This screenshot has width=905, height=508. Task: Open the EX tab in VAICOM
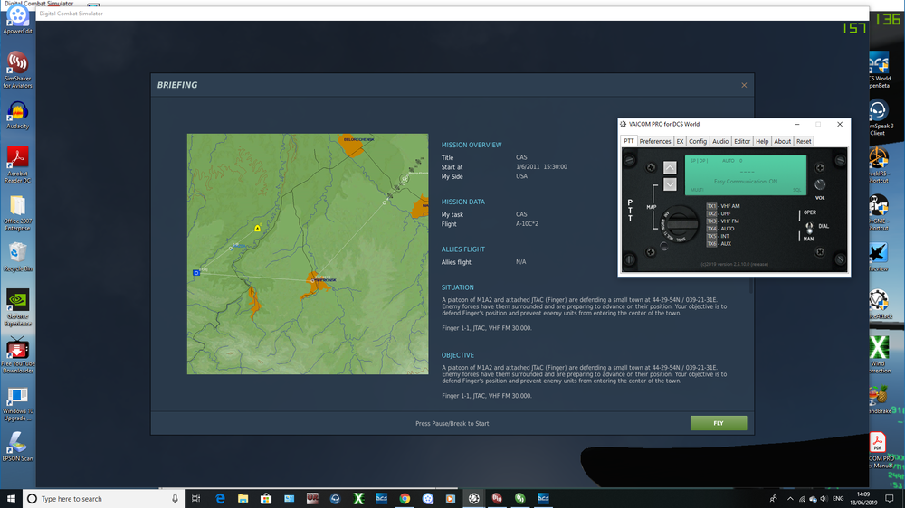coord(680,141)
